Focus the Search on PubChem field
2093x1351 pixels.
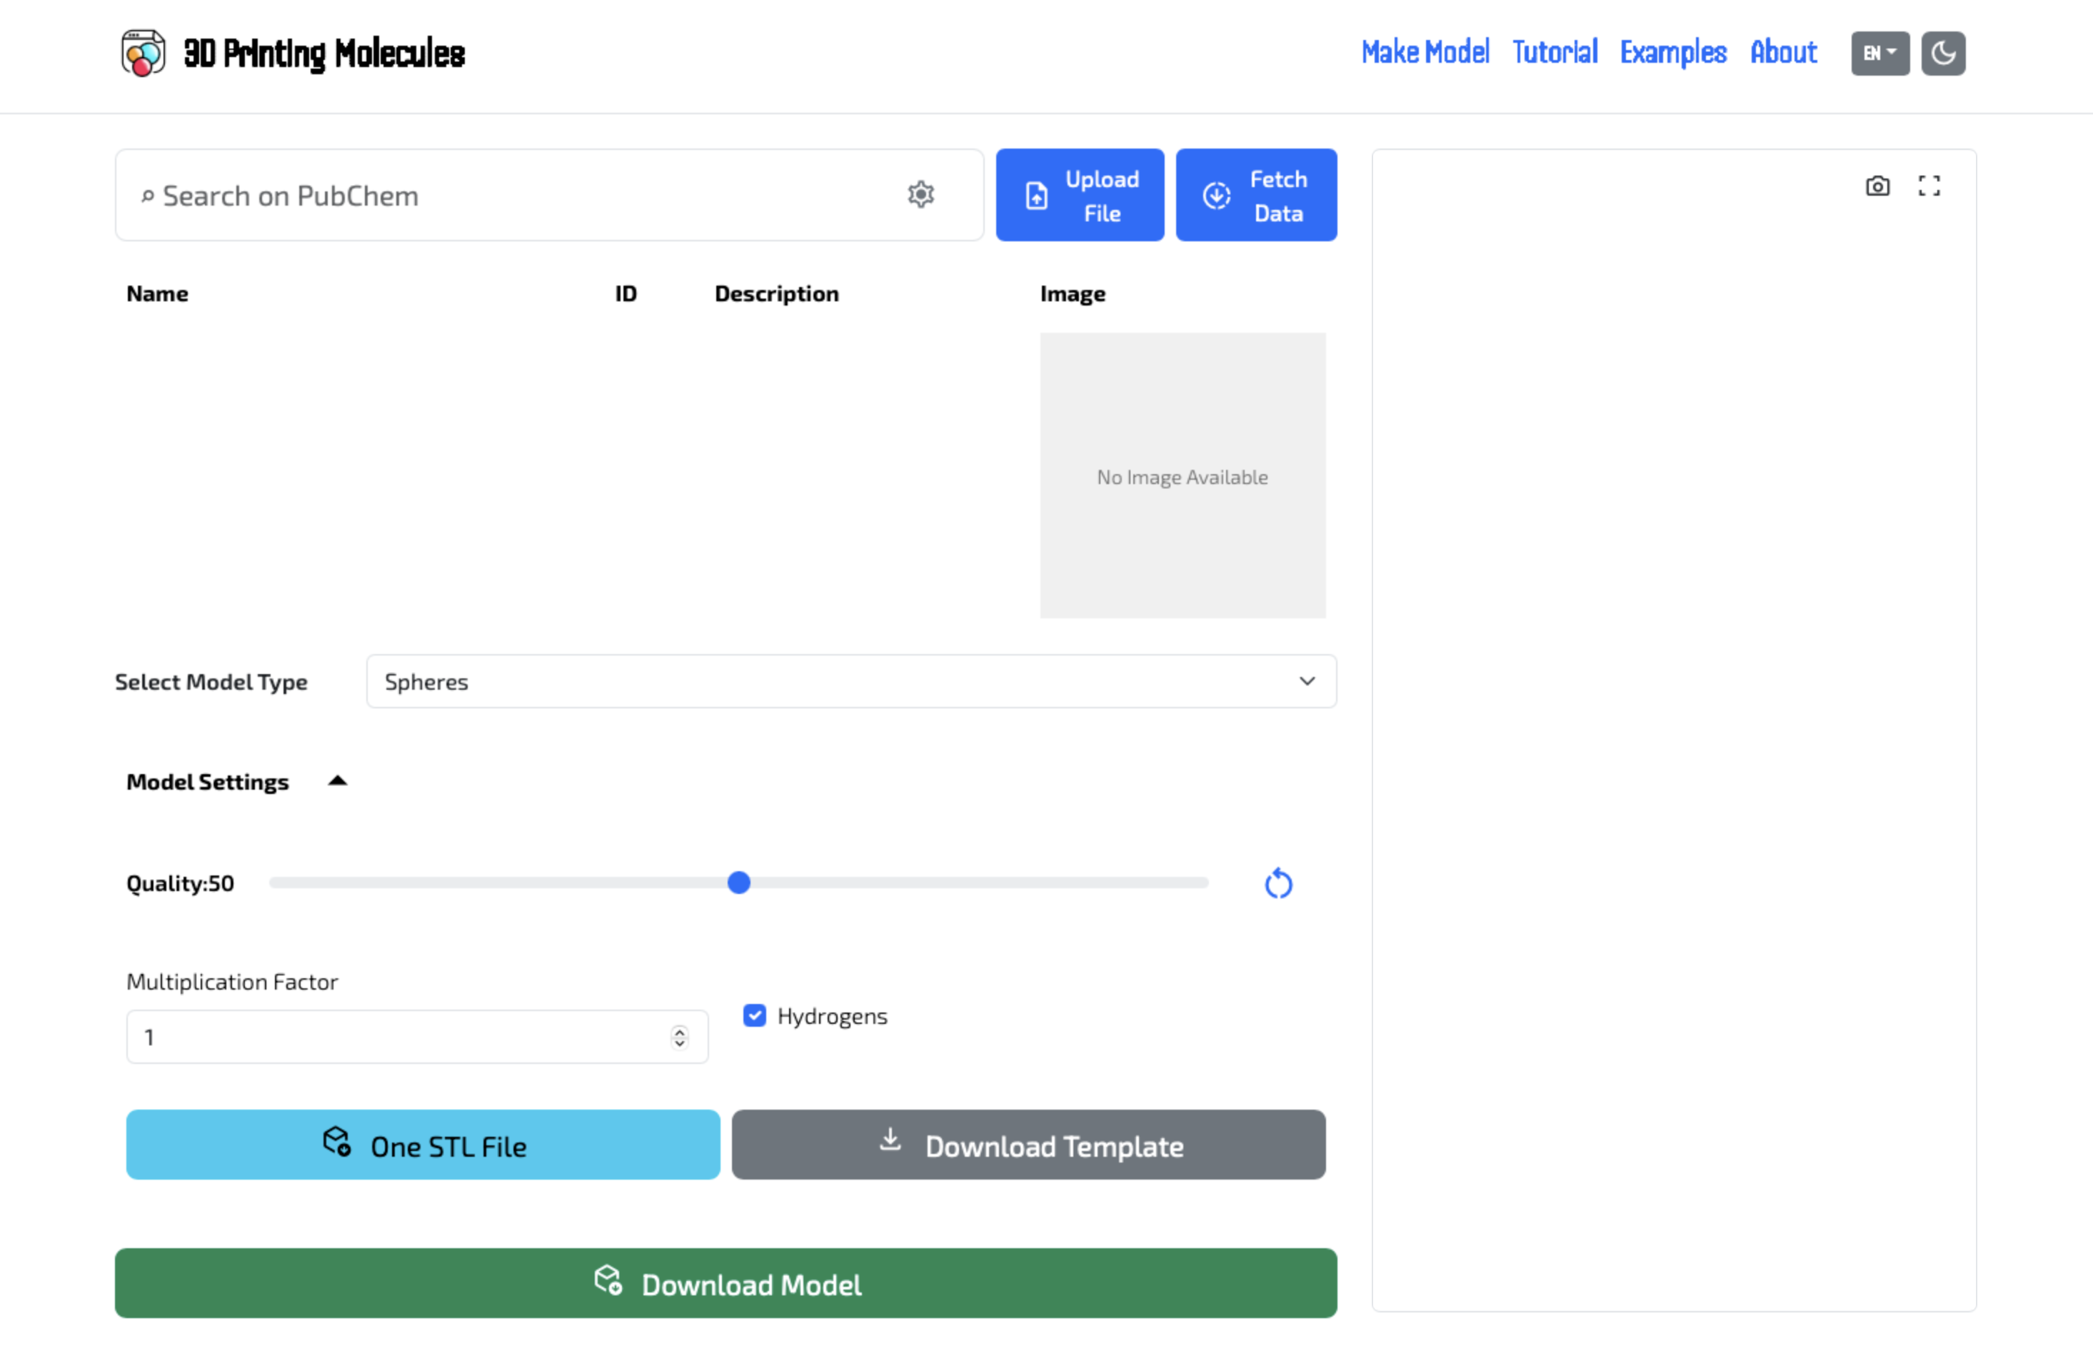(549, 195)
